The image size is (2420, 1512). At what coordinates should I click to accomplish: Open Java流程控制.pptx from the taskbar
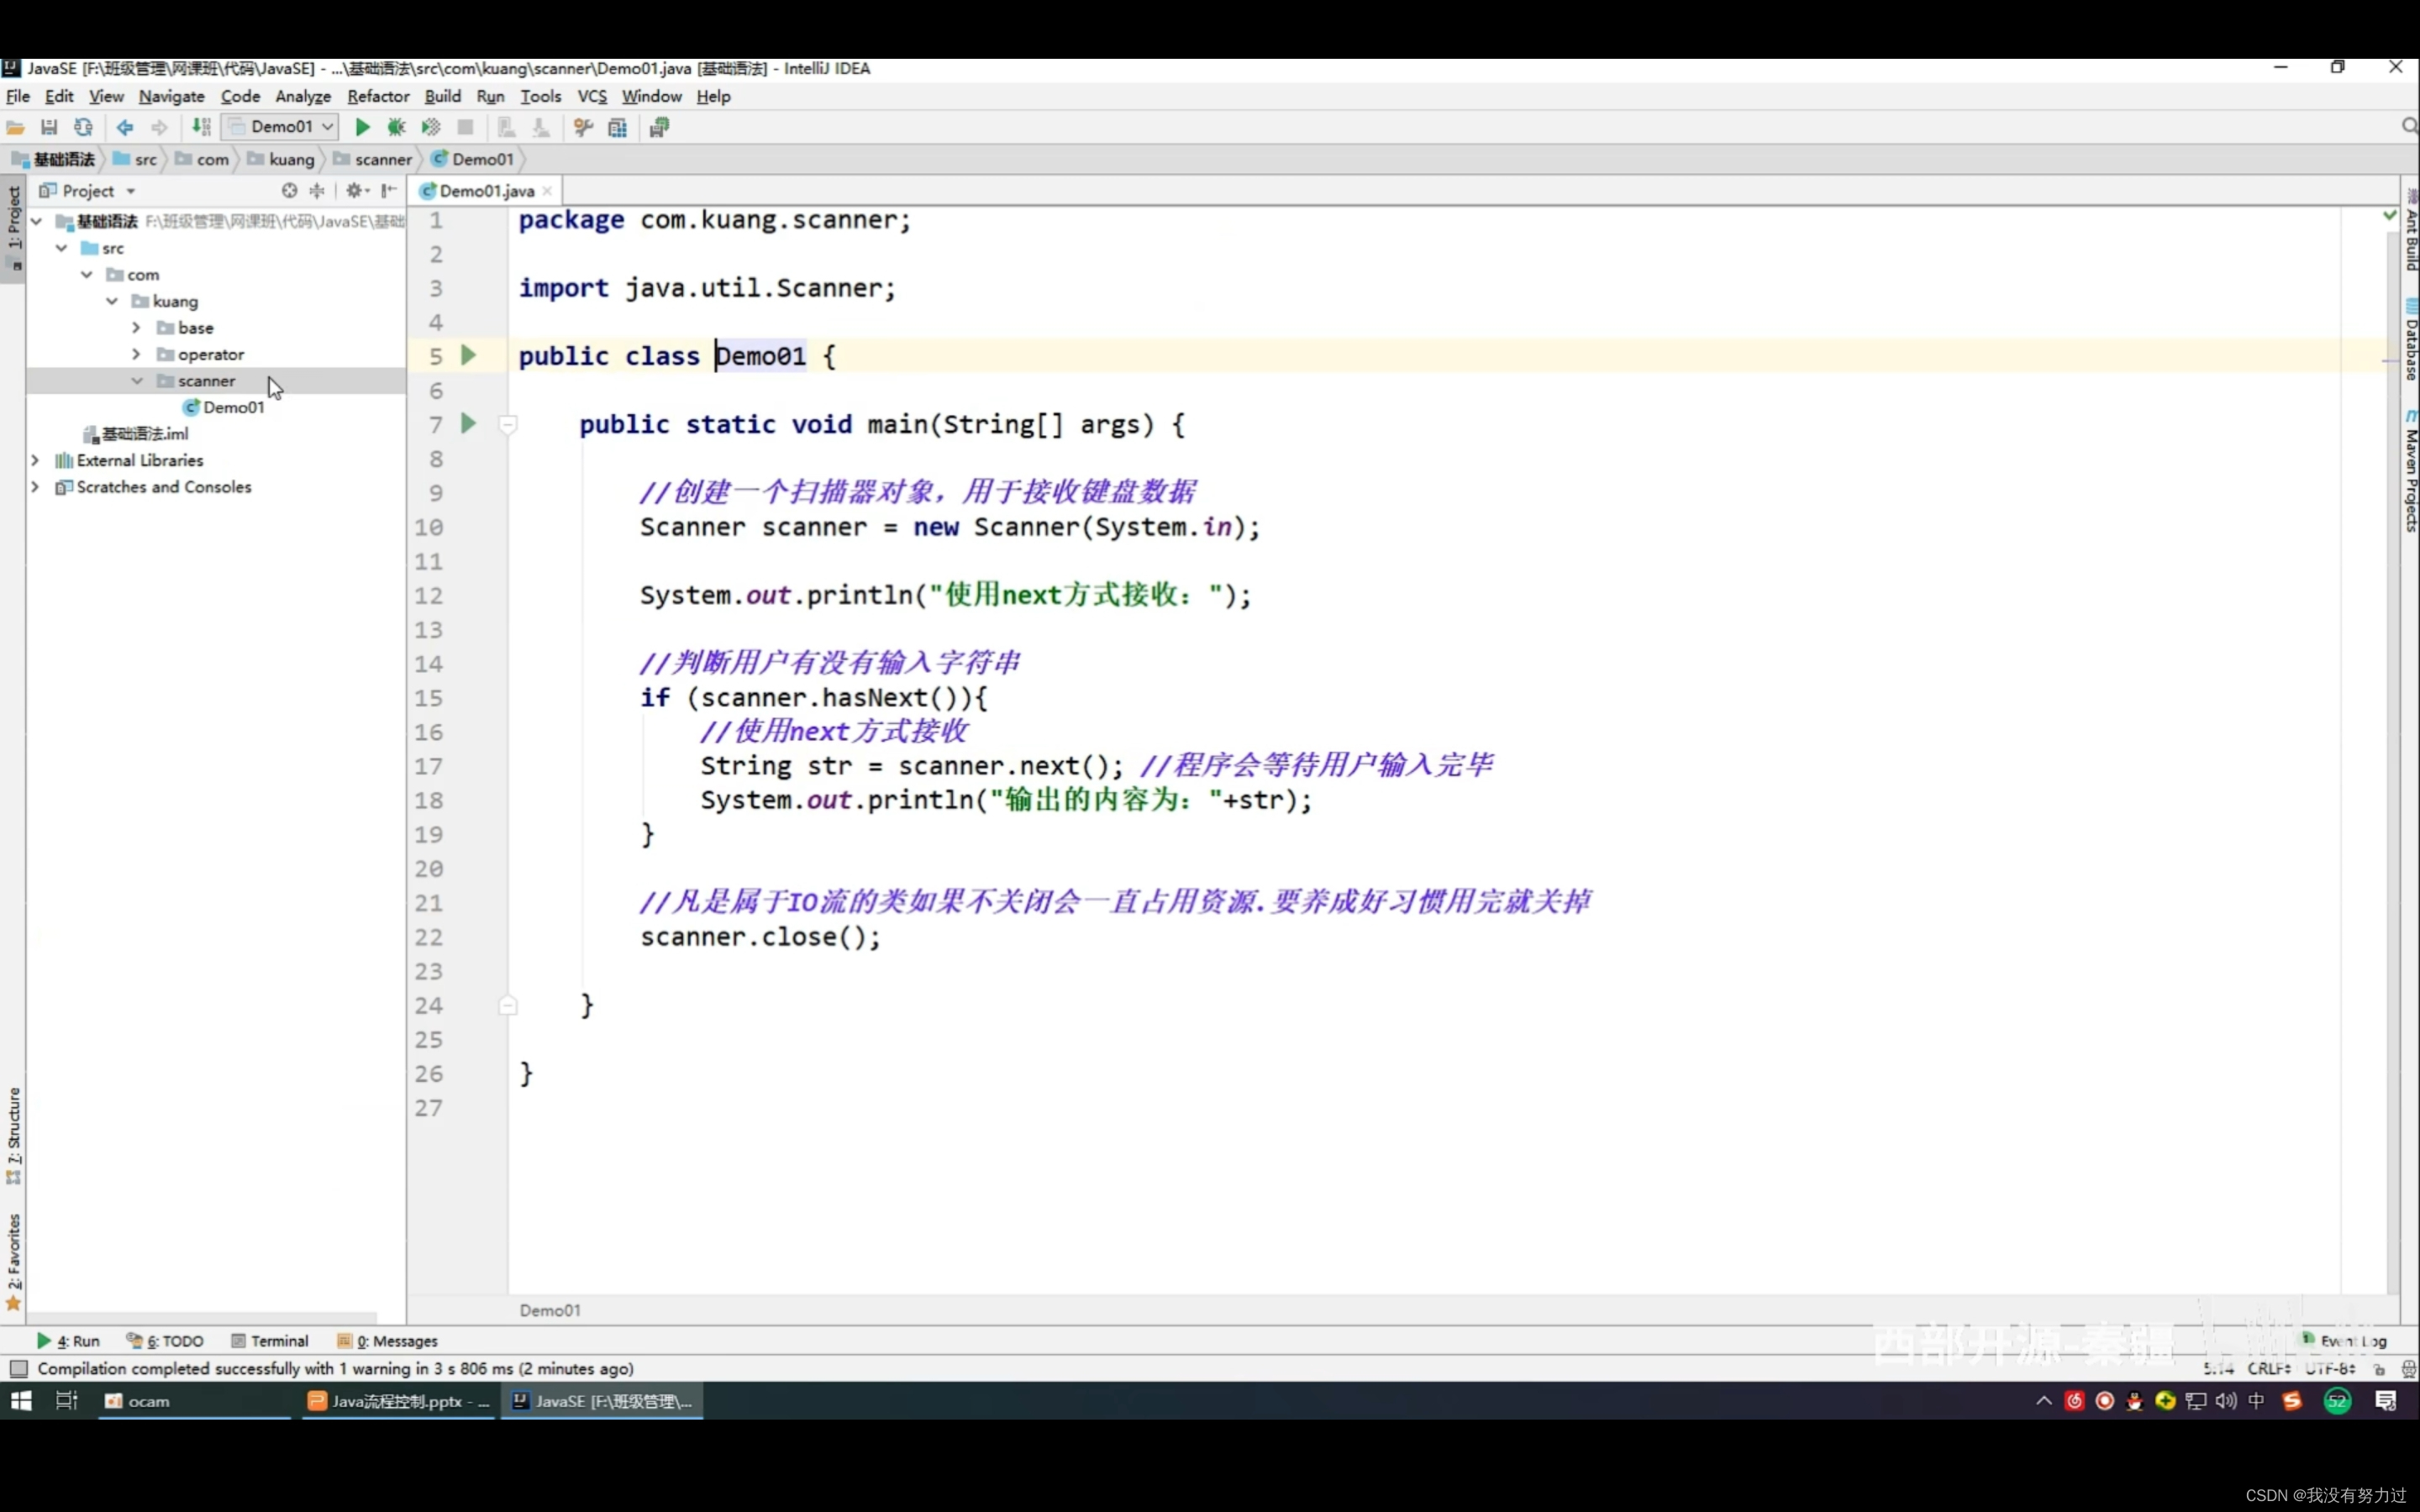(x=398, y=1401)
